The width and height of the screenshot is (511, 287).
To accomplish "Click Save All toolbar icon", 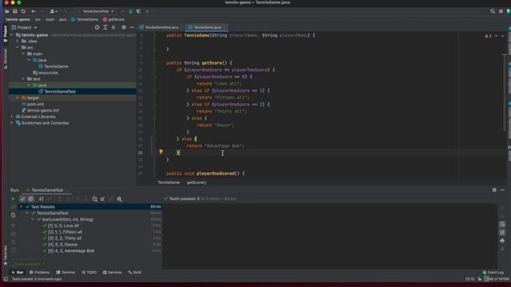I will [x=15, y=11].
